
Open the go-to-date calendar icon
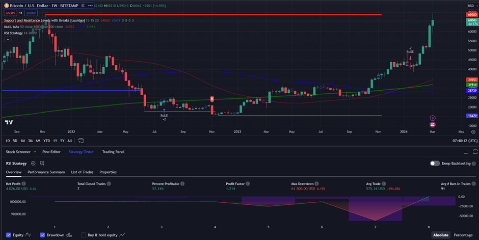tap(81, 141)
